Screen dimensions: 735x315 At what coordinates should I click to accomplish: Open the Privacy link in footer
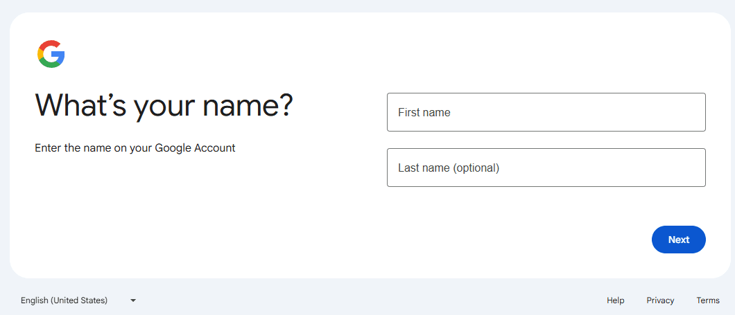point(660,300)
